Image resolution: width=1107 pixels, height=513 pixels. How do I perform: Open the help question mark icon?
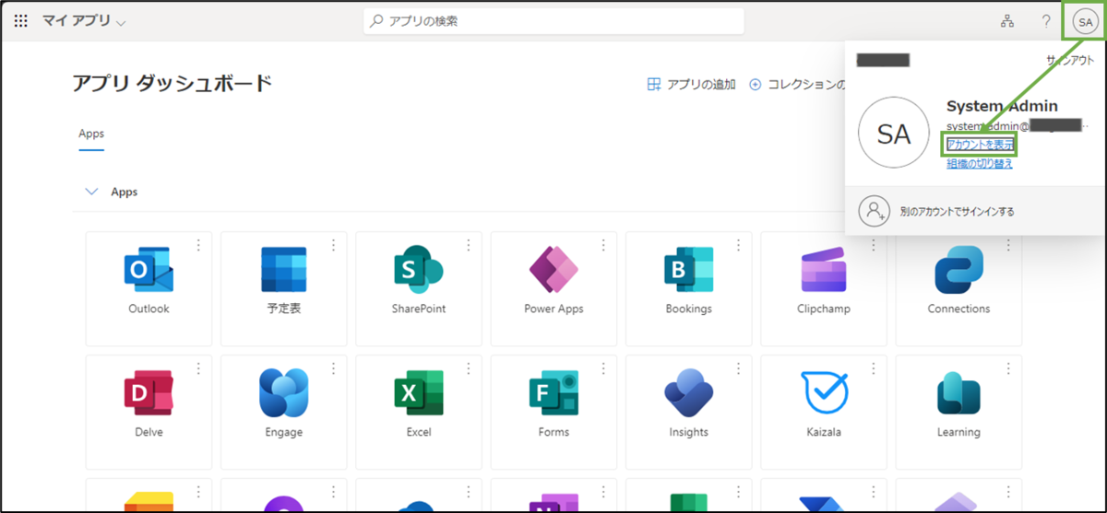point(1046,20)
